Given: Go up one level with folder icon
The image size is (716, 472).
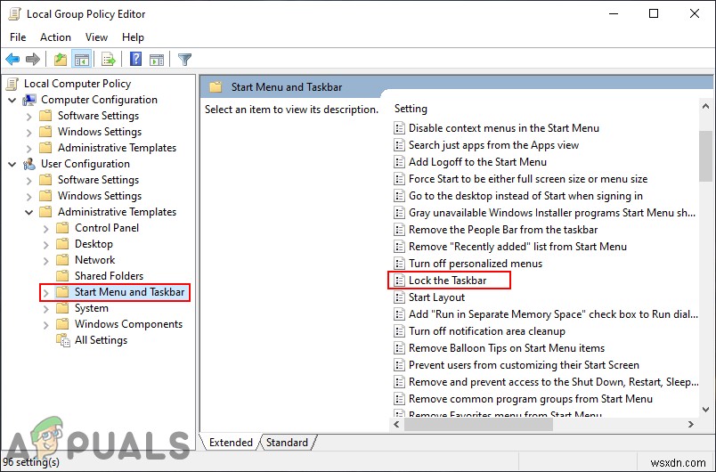Looking at the screenshot, I should (x=61, y=60).
